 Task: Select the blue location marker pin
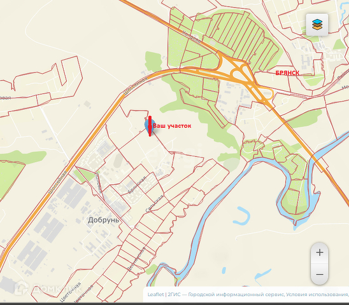(148, 126)
